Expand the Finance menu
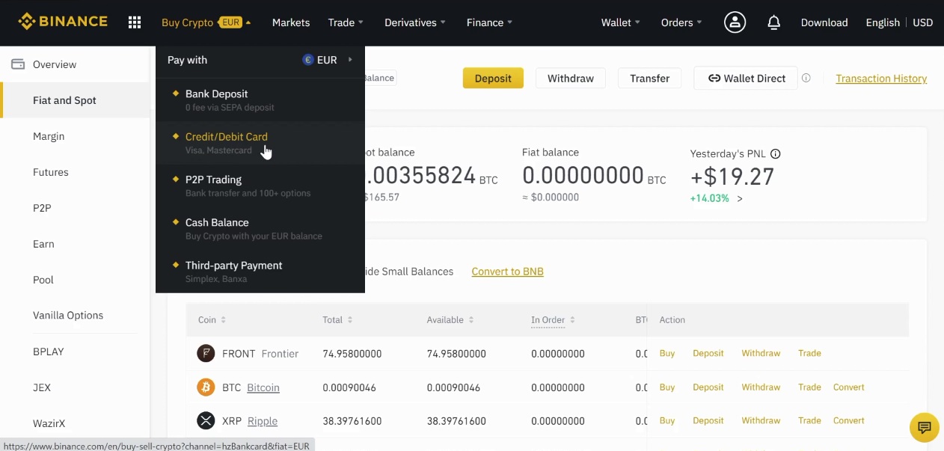The height and width of the screenshot is (451, 944). coord(489,22)
